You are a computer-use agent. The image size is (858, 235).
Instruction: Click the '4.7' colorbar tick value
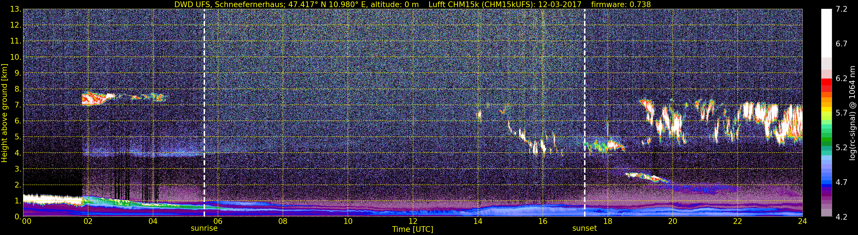click(x=842, y=182)
